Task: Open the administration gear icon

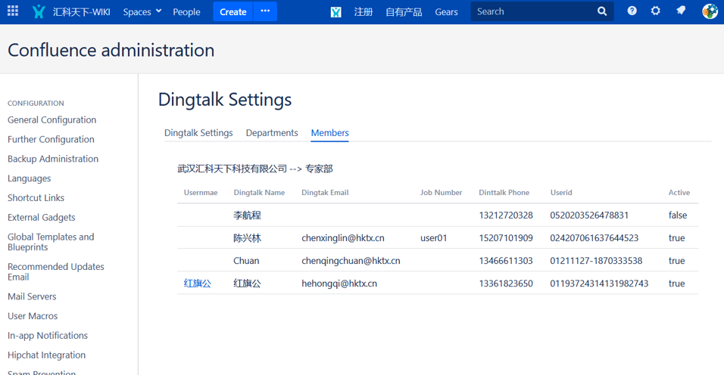Action: pyautogui.click(x=656, y=11)
